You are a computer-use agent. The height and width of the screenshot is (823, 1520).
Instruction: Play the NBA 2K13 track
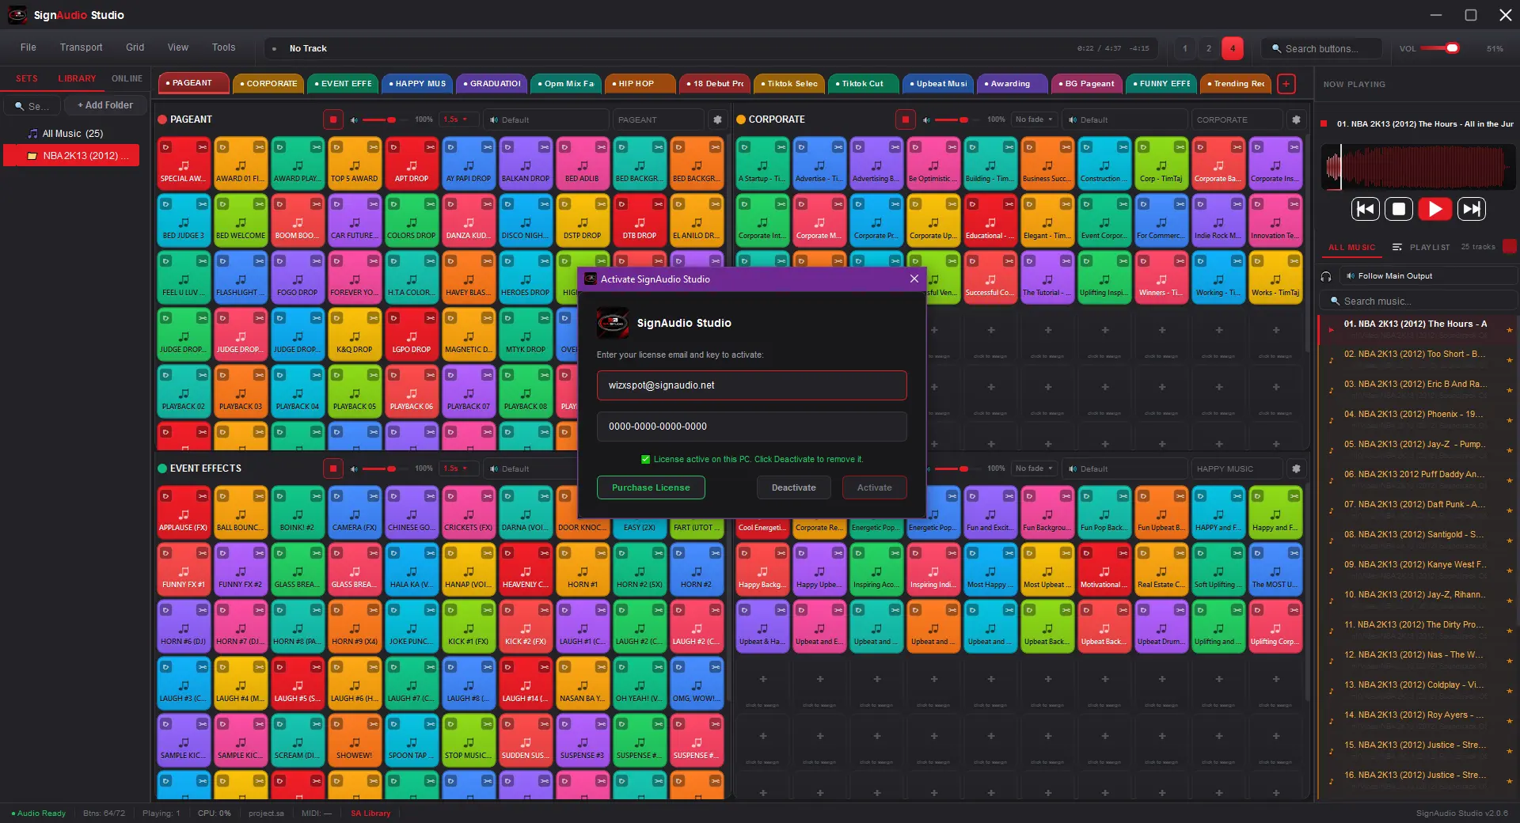pyautogui.click(x=1434, y=209)
